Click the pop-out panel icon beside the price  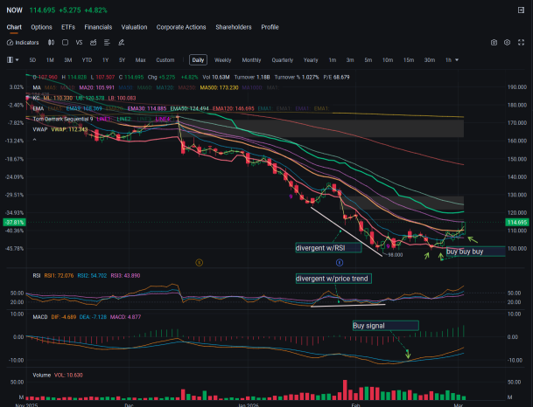521,10
